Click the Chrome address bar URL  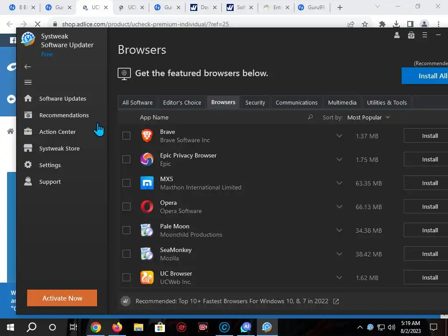click(145, 24)
